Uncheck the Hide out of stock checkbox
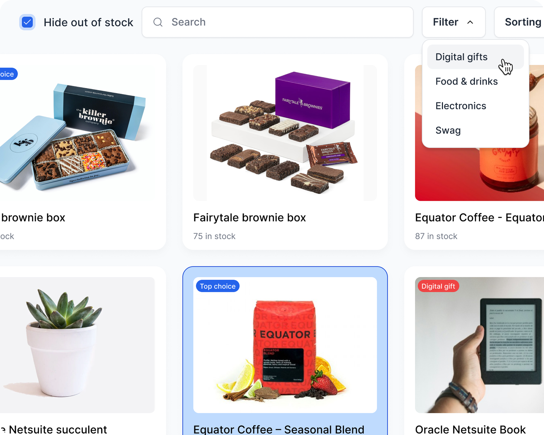 pos(27,22)
